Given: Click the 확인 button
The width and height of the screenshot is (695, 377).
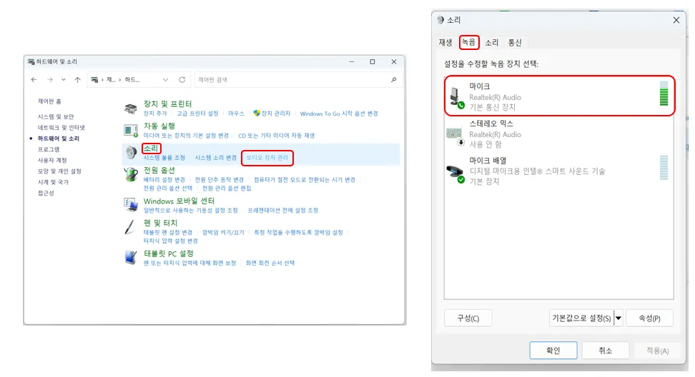Looking at the screenshot, I should [553, 351].
